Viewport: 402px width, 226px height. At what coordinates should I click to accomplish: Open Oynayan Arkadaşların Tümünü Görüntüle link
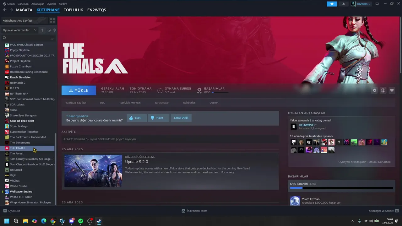365,162
